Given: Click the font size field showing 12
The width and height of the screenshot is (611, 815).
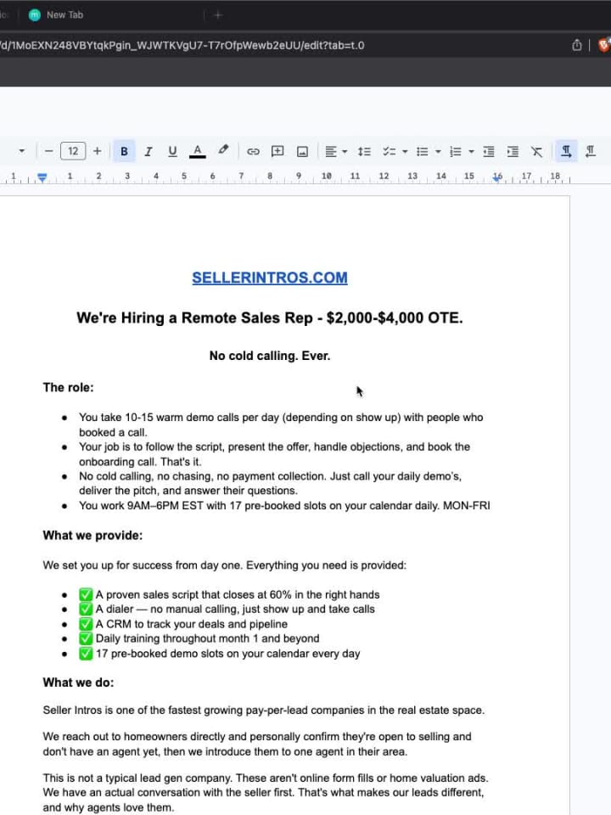Looking at the screenshot, I should coord(73,151).
